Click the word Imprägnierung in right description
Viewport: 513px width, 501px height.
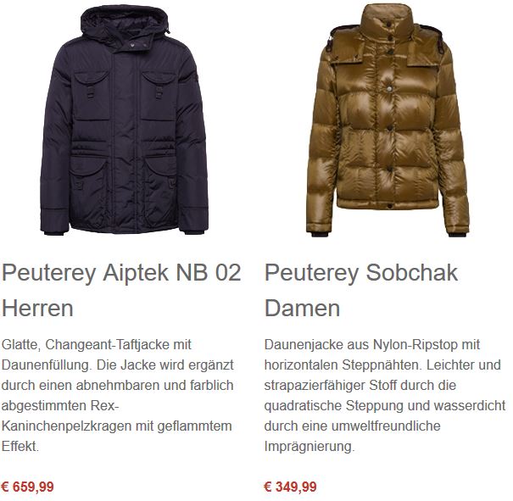coord(309,447)
